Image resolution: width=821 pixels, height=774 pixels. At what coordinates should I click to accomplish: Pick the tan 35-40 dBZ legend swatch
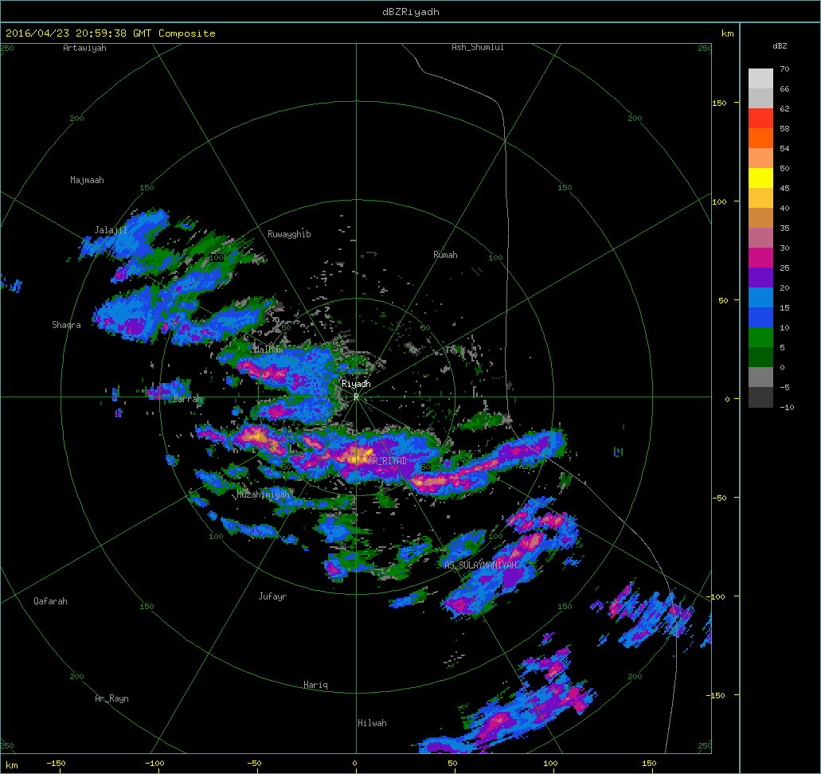click(x=760, y=218)
